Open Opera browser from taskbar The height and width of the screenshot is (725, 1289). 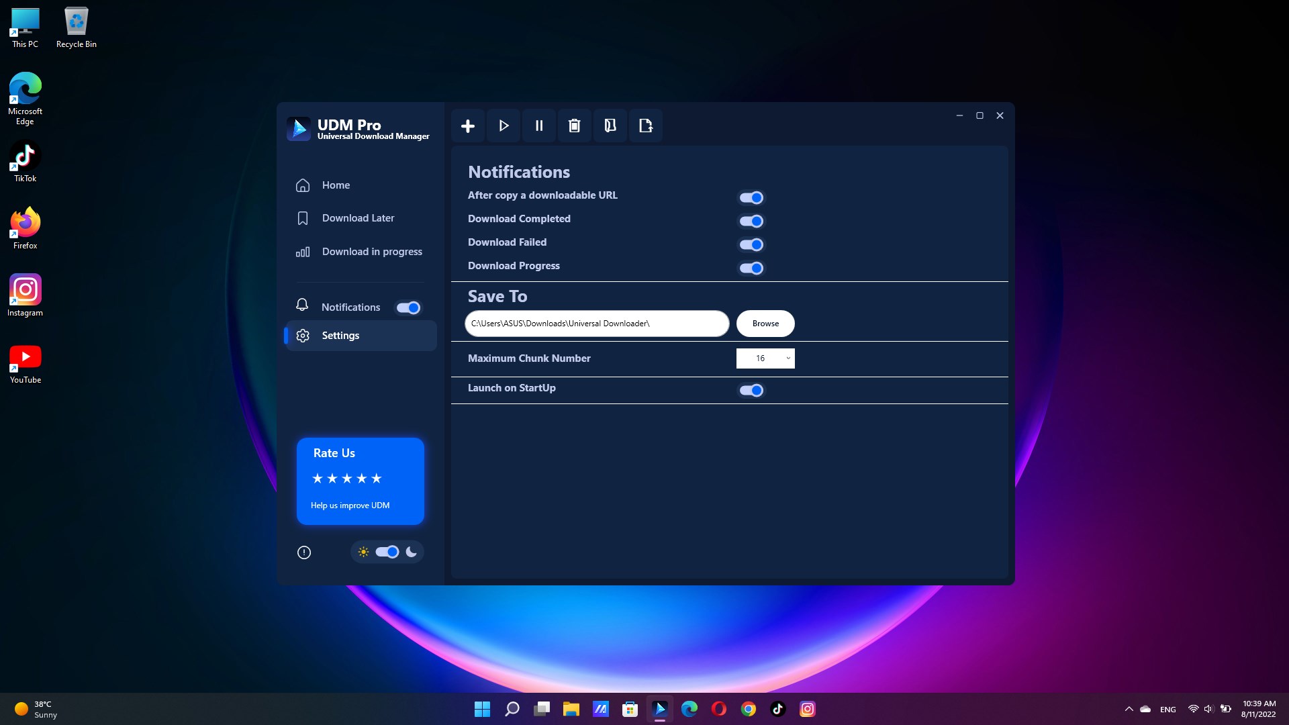click(x=719, y=709)
